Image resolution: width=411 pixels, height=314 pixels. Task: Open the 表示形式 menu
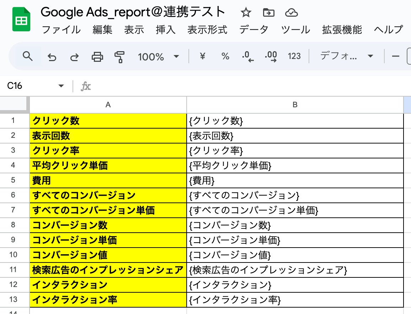point(207,29)
